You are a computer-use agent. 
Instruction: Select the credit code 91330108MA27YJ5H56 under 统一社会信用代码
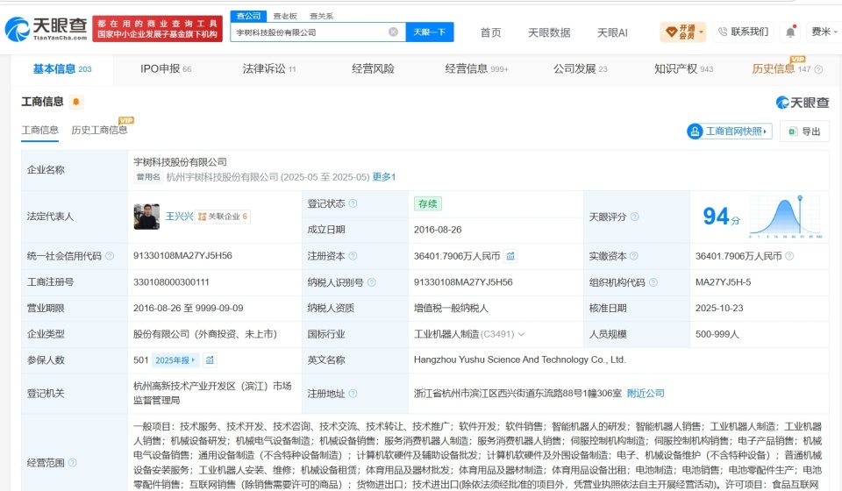click(x=182, y=256)
